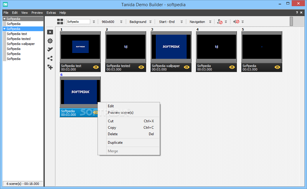Expand arrow next to cursor icon
Image resolution: width=307 pixels, height=189 pixels.
tap(226, 22)
